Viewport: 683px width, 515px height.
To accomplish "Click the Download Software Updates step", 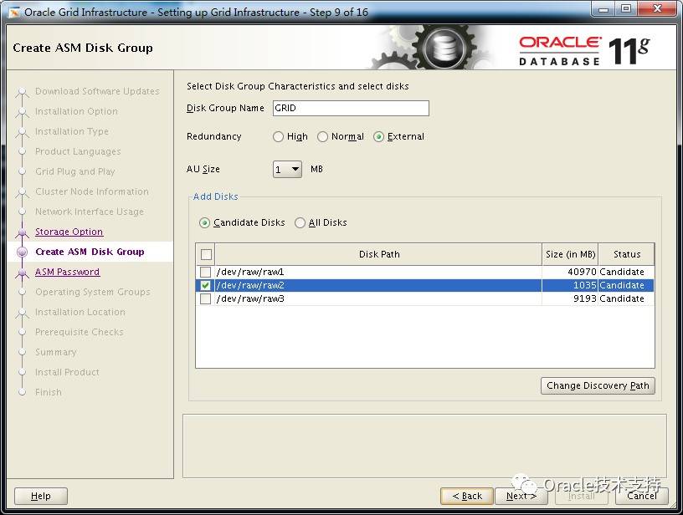I will (97, 91).
